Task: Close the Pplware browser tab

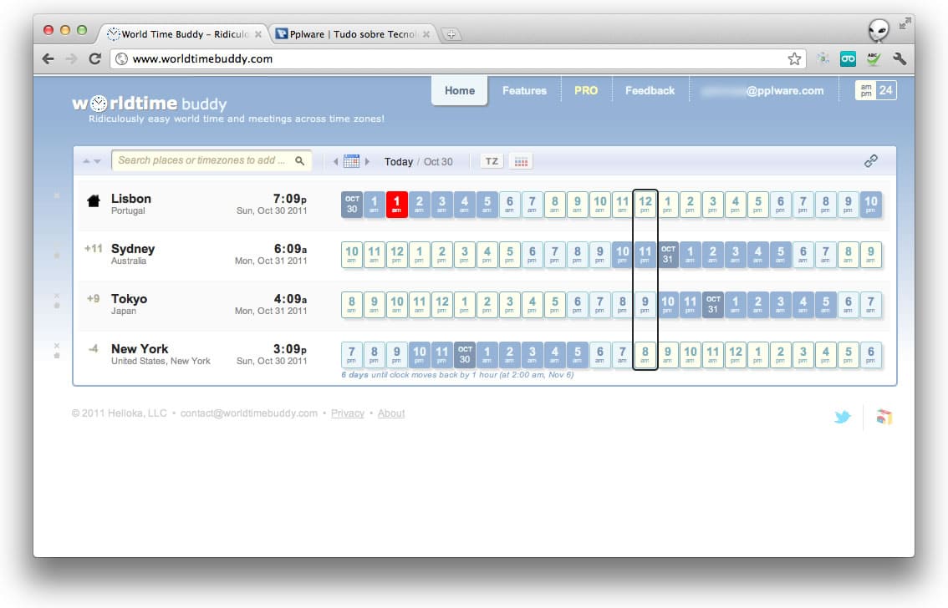Action: coord(426,34)
